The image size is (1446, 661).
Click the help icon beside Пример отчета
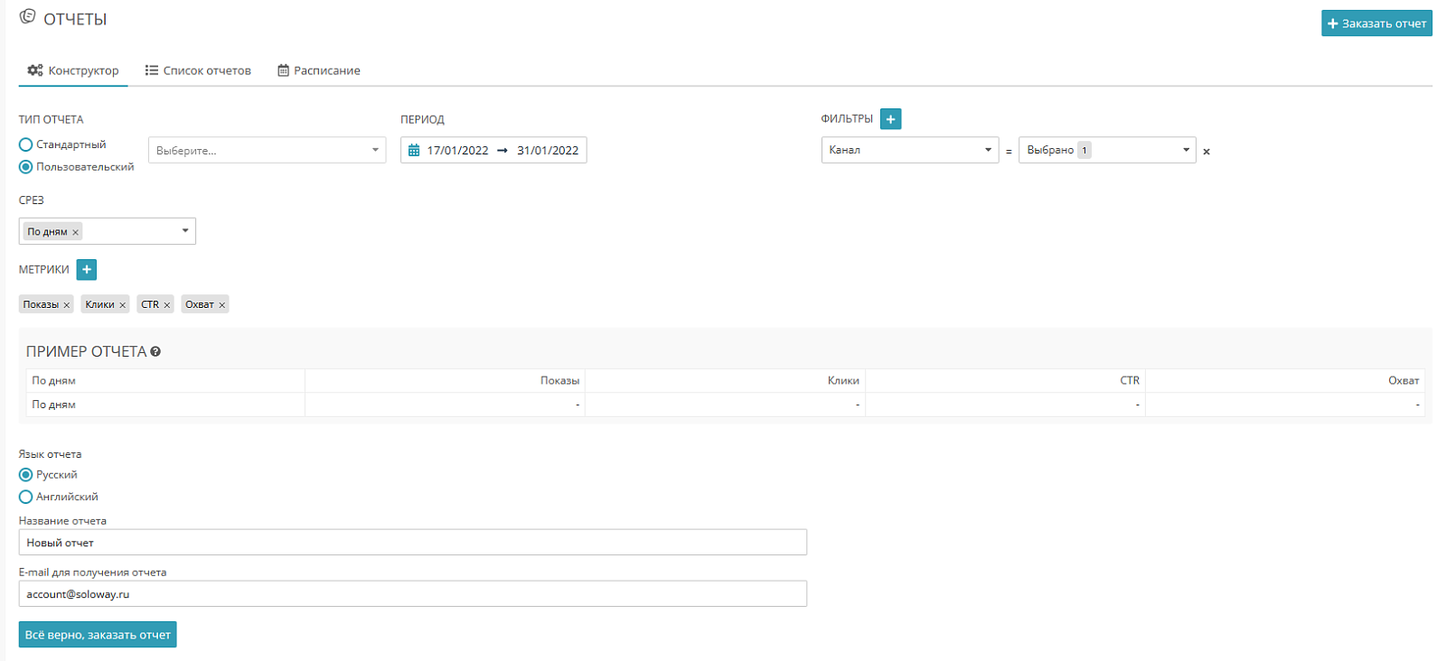pyautogui.click(x=155, y=352)
